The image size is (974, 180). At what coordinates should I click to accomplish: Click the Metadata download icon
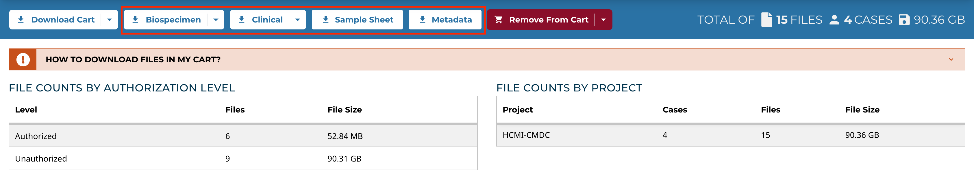[423, 20]
